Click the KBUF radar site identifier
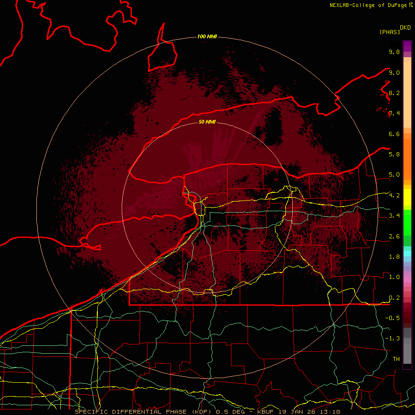Screen dimensions: 415x415 [x=265, y=412]
